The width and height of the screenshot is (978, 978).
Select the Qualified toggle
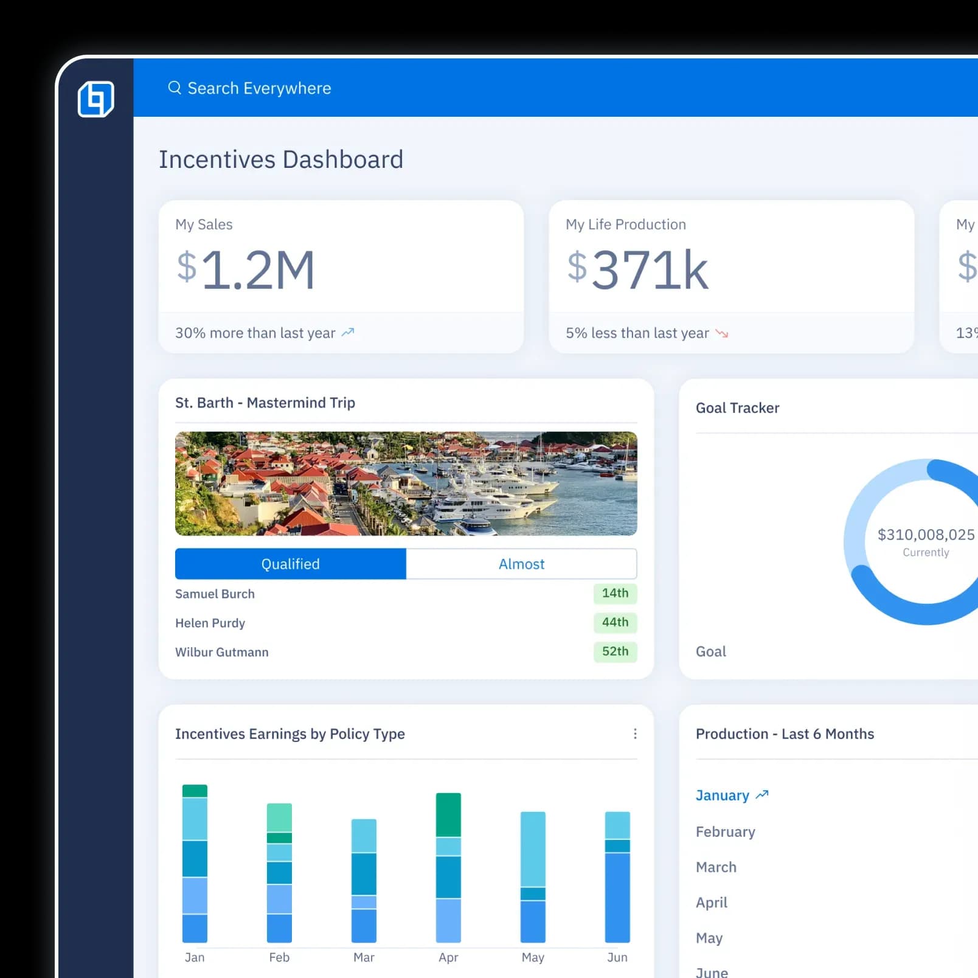point(290,564)
